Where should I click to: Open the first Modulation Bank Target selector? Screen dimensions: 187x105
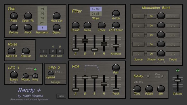click(173, 16)
